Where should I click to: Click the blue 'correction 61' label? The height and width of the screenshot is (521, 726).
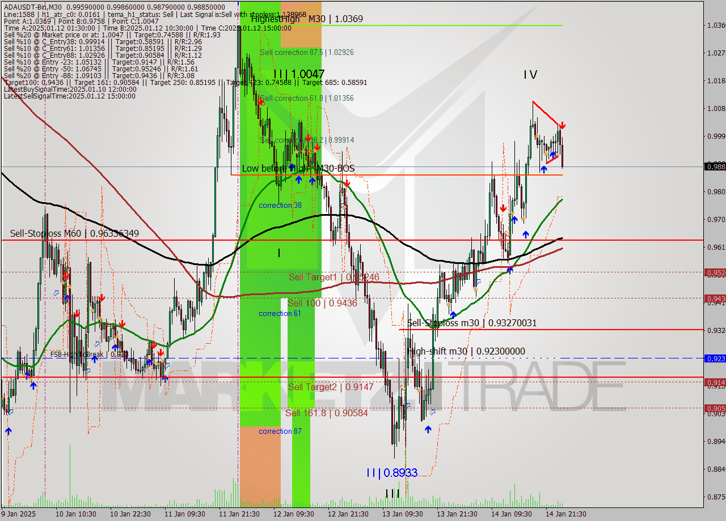click(280, 313)
